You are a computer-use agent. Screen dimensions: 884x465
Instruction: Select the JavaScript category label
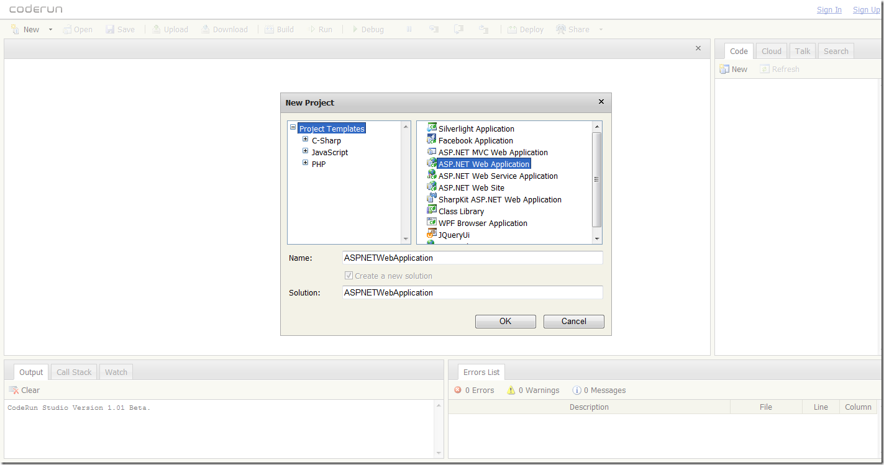coord(330,152)
